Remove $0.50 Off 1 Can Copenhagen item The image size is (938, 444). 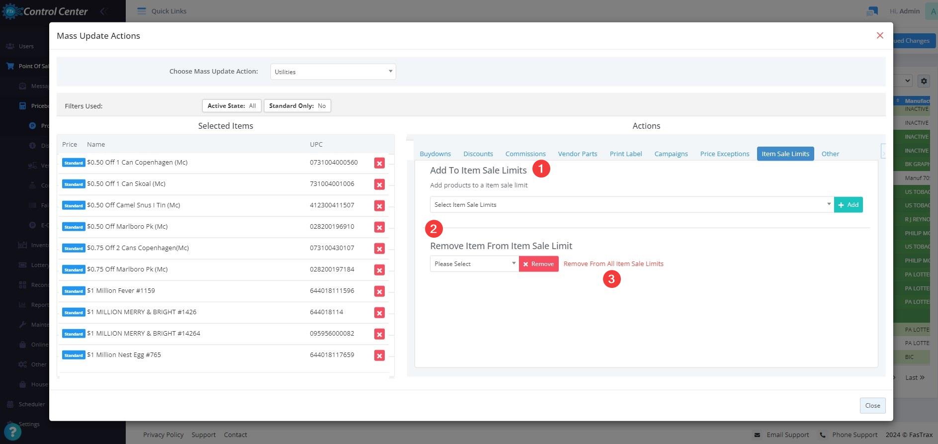(379, 163)
